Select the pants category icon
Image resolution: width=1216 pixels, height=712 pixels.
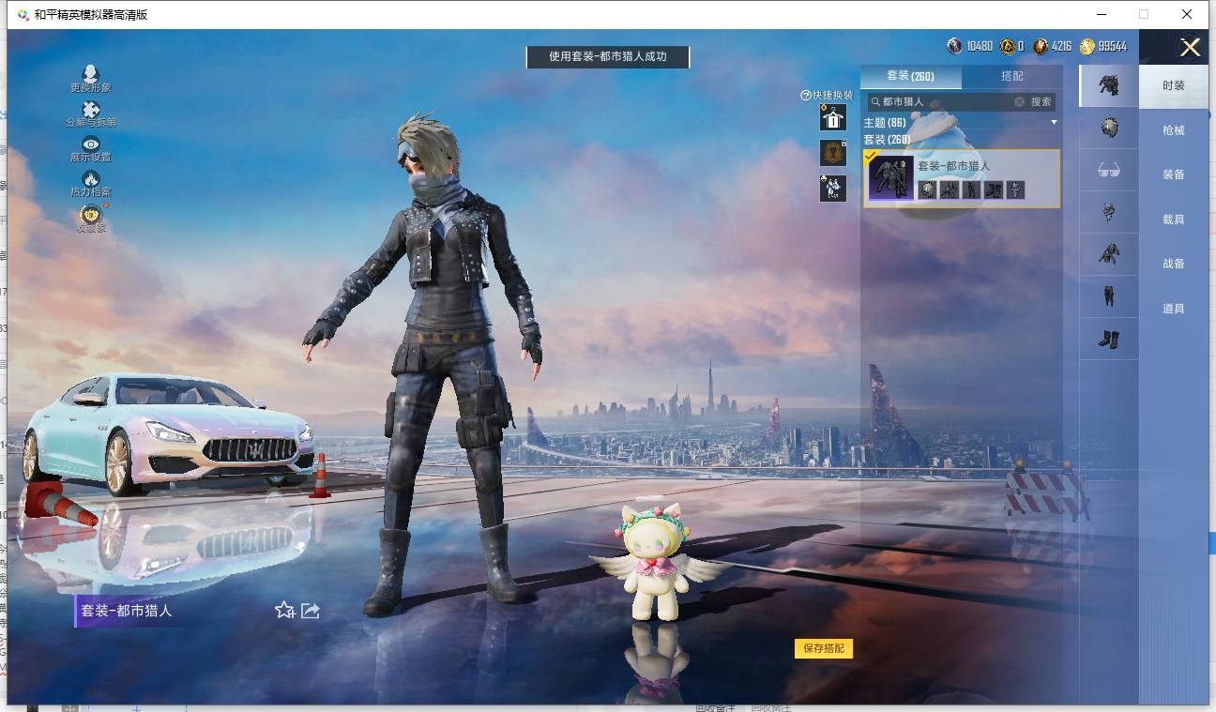point(1108,296)
